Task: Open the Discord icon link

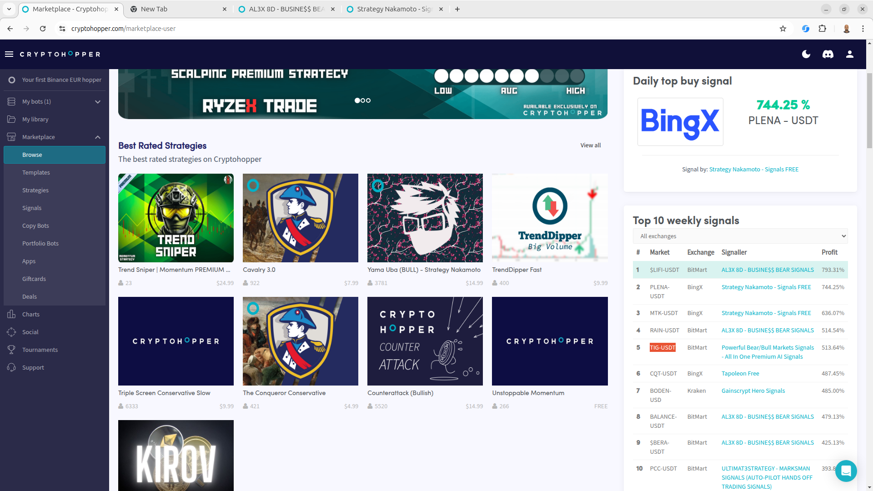Action: 828,54
